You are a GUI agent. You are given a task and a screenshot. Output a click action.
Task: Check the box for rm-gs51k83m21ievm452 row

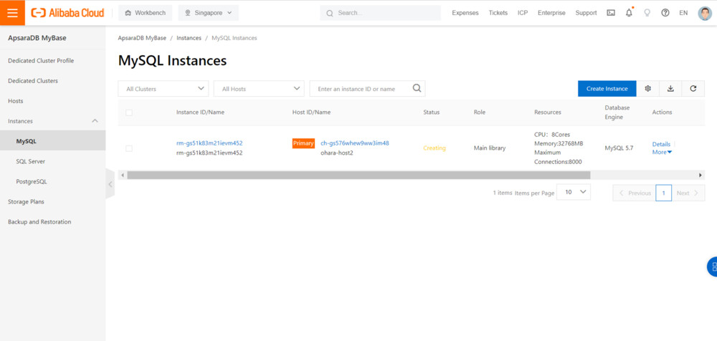[129, 148]
